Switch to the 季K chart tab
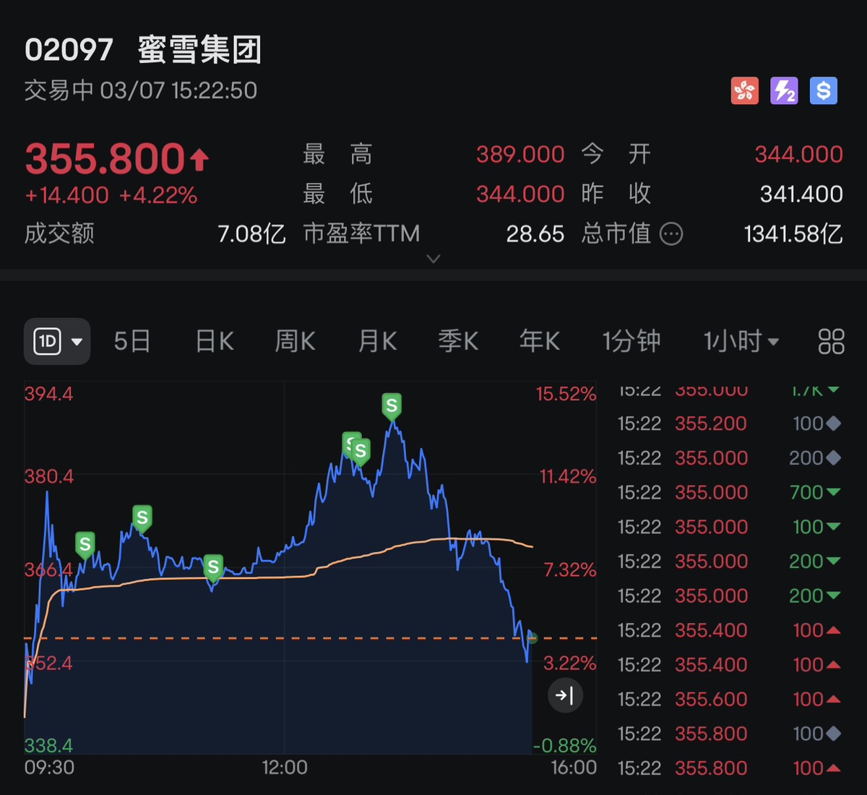This screenshot has height=795, width=867. [458, 341]
